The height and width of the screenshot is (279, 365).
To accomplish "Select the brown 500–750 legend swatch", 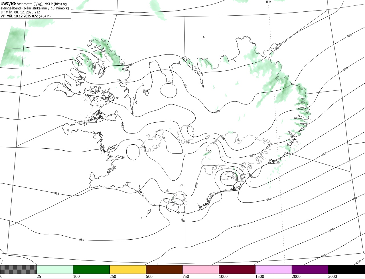I will [x=164, y=269].
